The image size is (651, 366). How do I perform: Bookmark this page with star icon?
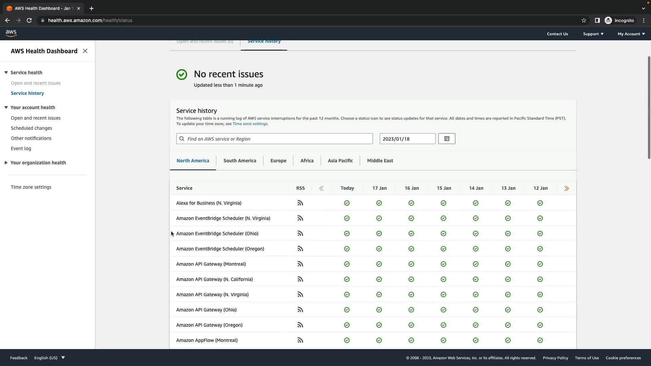584,20
